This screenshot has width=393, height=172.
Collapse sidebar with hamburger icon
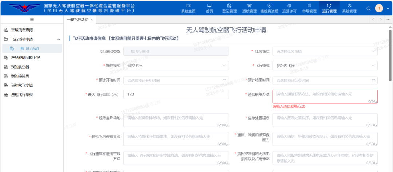pyautogui.click(x=32, y=19)
